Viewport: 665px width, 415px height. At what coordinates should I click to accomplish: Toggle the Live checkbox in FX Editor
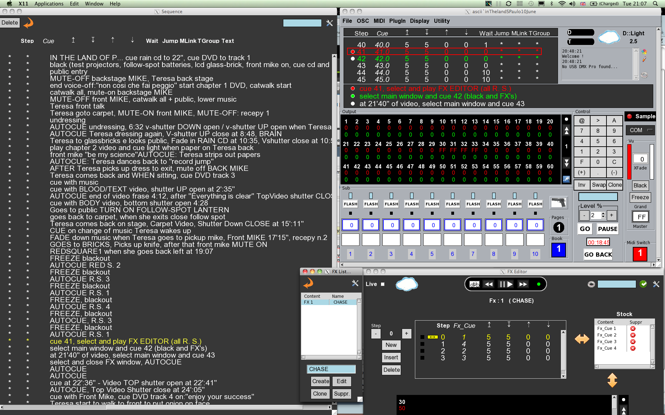coord(383,284)
